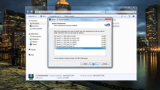This screenshot has height=90, width=160.
Task: Minimize the Explorer Descargas window
Action: pyautogui.click(x=125, y=7)
